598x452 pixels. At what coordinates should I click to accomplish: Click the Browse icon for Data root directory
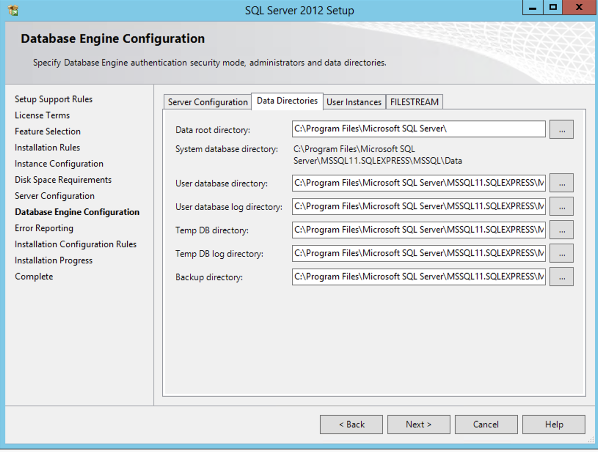point(561,129)
